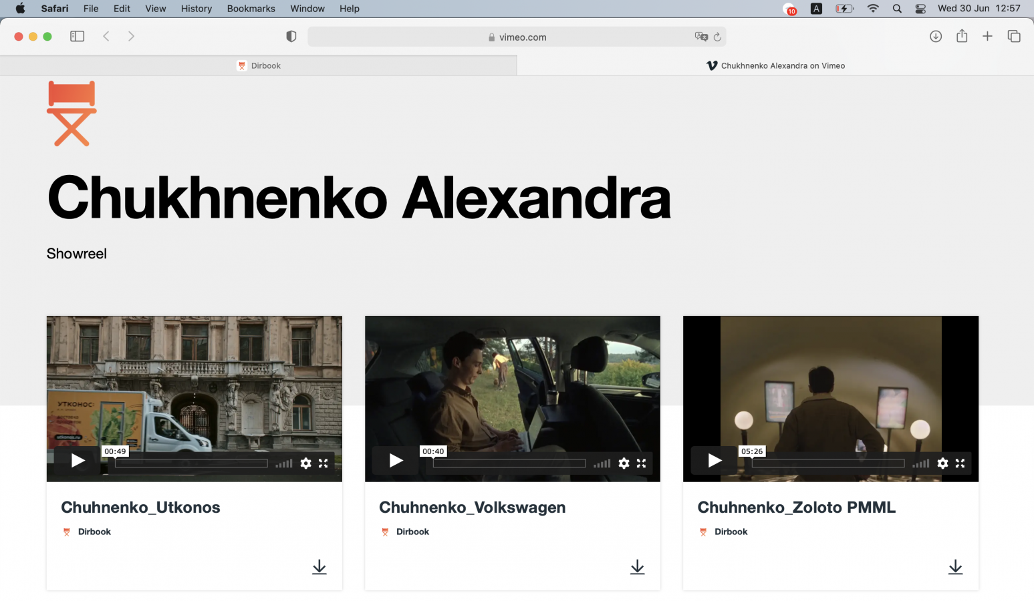The image size is (1034, 601).
Task: Open settings gear on Utkonos video
Action: click(x=305, y=463)
